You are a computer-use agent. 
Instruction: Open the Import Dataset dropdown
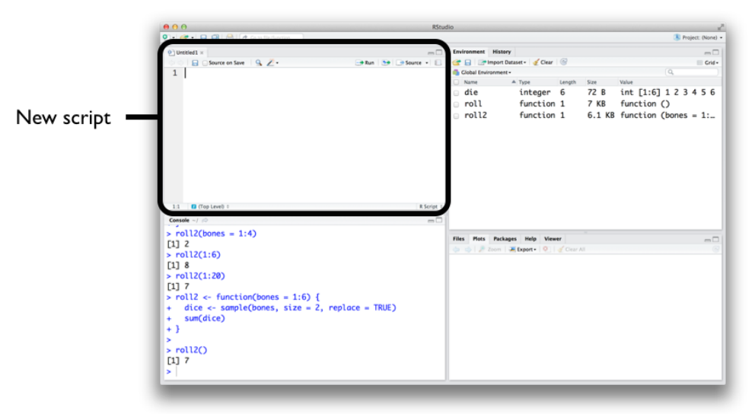pos(502,62)
